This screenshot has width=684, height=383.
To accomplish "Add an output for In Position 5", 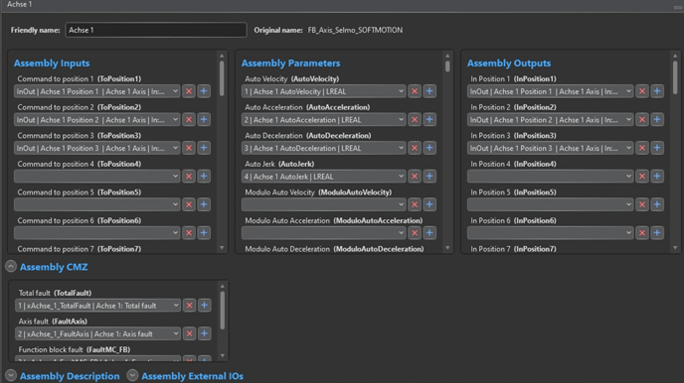I will (657, 204).
